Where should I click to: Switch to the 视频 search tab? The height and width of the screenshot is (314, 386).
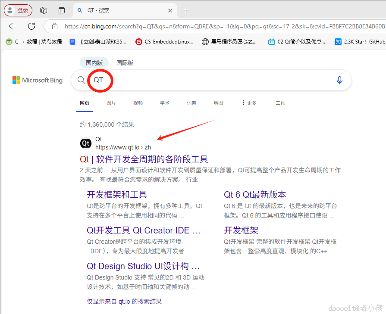coord(138,103)
